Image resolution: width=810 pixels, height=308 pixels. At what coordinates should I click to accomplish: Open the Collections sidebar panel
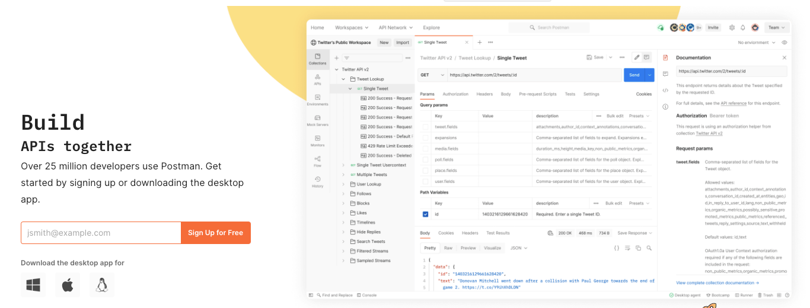[317, 59]
